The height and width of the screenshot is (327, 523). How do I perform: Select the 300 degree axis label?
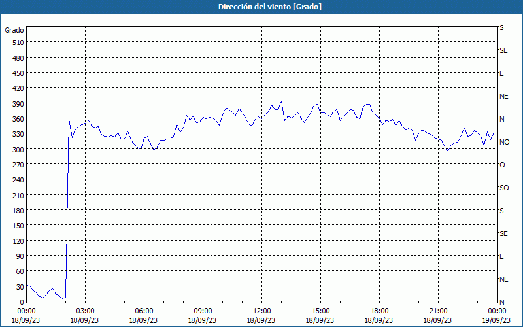pyautogui.click(x=18, y=149)
